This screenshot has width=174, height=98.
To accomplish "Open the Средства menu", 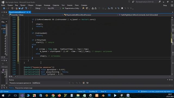I will pos(56,5).
